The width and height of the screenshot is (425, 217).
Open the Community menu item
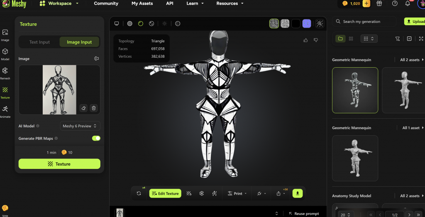click(106, 4)
